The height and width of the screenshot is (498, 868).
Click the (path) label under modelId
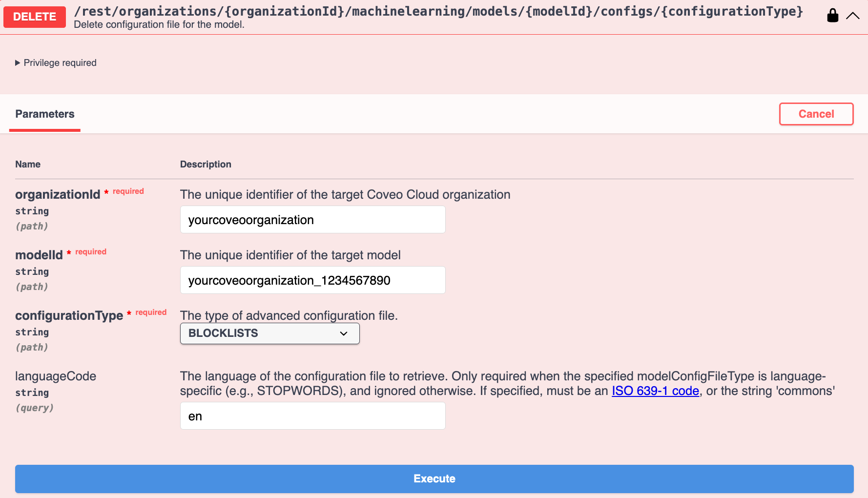pos(32,287)
